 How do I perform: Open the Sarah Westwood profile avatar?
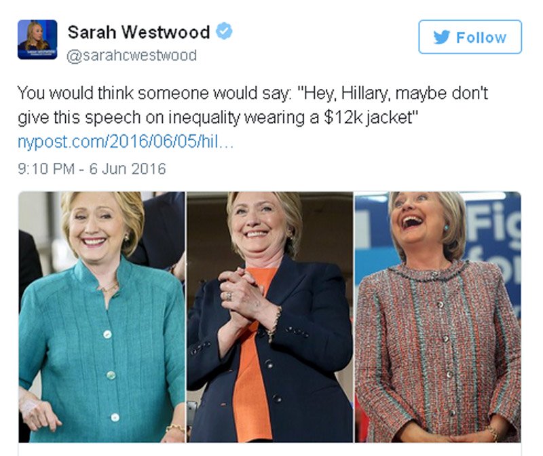[37, 39]
